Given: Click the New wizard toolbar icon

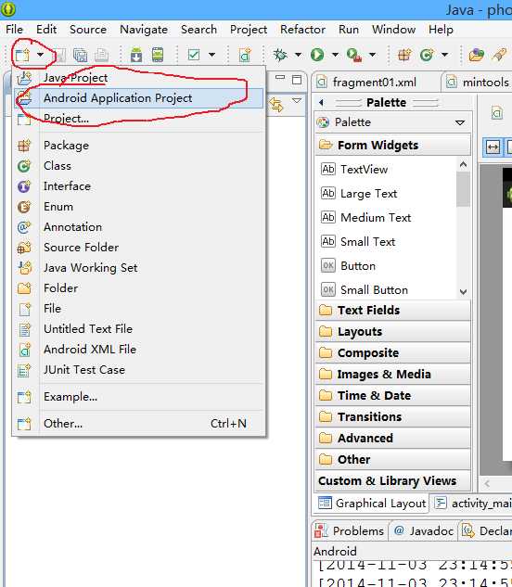Looking at the screenshot, I should click(x=22, y=55).
